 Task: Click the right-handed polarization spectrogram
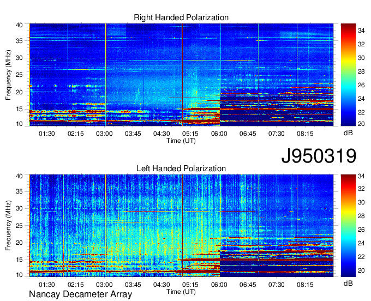(x=181, y=75)
